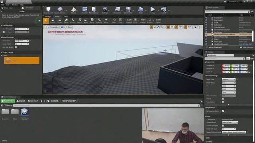
Task: Click the Launch toolbar icon
Action: click(163, 10)
